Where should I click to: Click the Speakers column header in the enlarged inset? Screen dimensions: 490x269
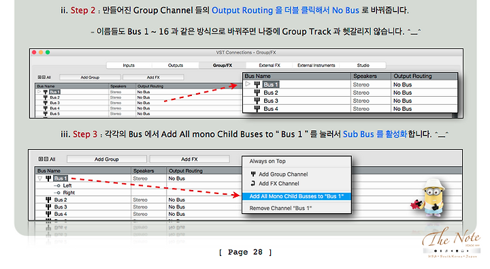(371, 76)
